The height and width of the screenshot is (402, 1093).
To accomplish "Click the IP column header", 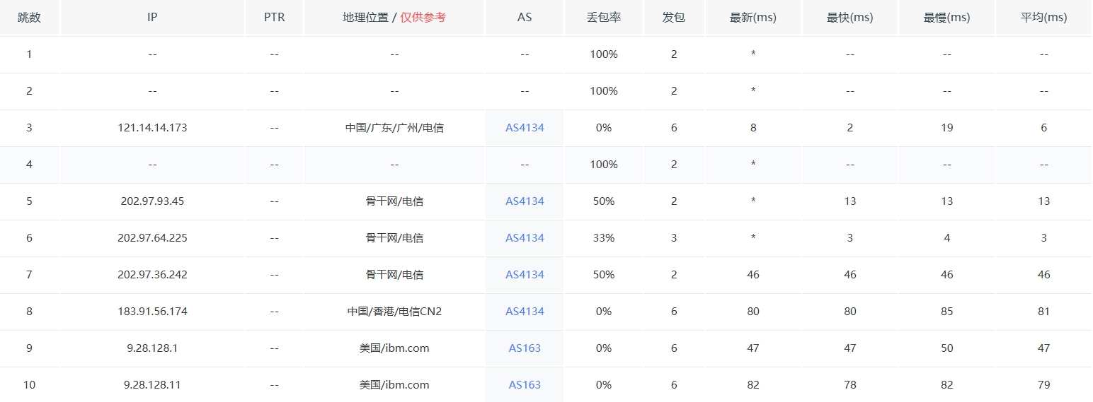I will click(x=152, y=18).
